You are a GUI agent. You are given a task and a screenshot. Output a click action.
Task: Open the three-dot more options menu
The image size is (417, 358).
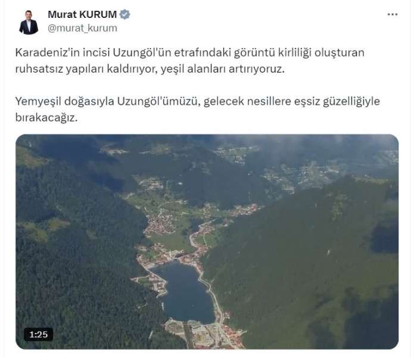pyautogui.click(x=392, y=15)
